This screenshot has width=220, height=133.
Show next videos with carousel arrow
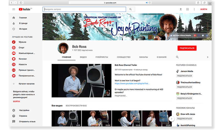click(172, 119)
